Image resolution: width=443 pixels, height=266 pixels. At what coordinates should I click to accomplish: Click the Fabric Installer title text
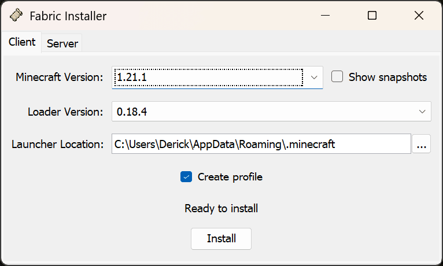coord(68,16)
